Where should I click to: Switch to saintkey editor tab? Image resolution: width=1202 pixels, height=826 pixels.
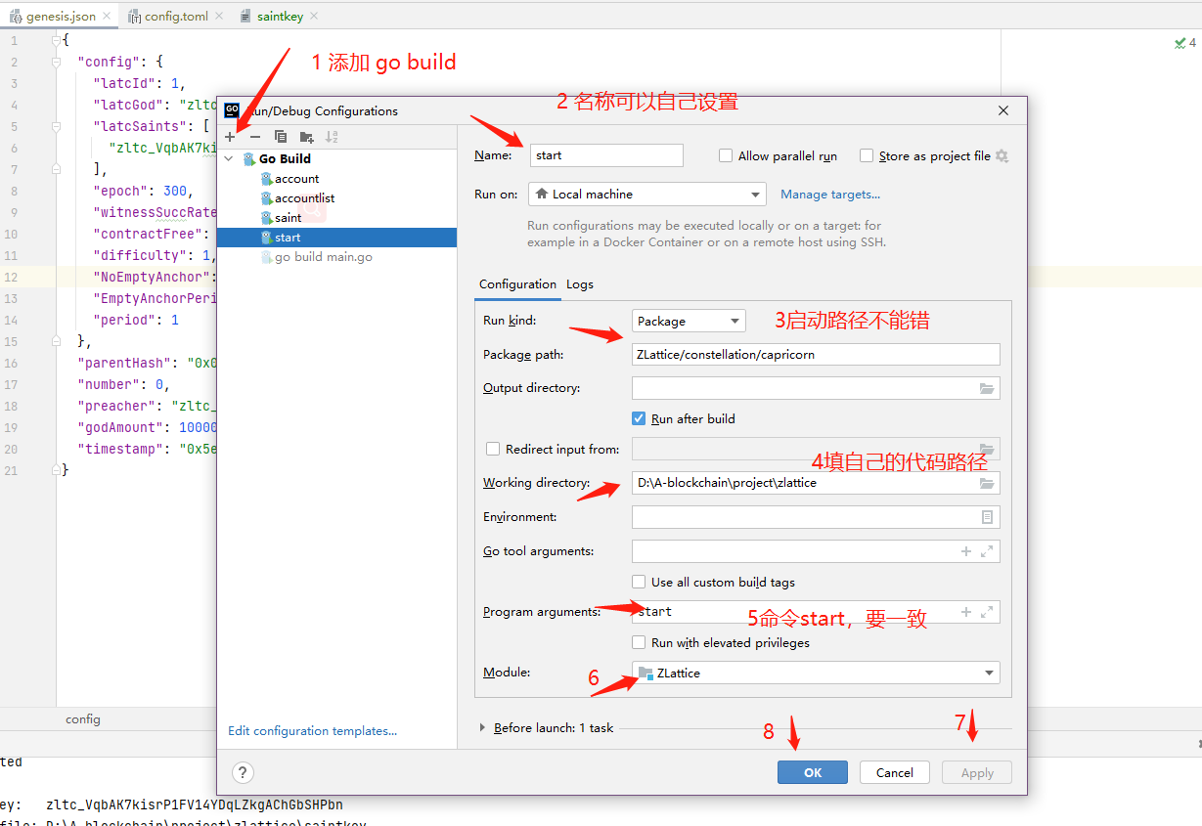click(x=280, y=17)
